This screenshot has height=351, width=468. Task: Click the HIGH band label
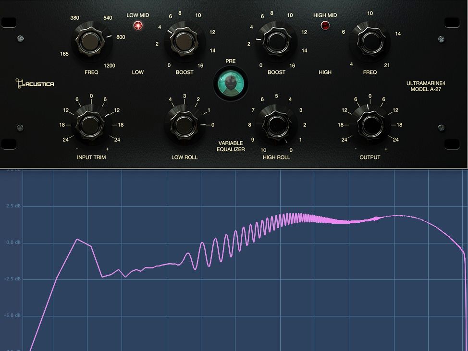[325, 72]
